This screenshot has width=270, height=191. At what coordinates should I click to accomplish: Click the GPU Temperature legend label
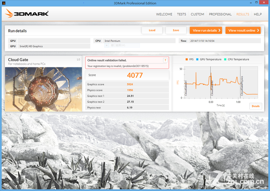pyautogui.click(x=211, y=59)
